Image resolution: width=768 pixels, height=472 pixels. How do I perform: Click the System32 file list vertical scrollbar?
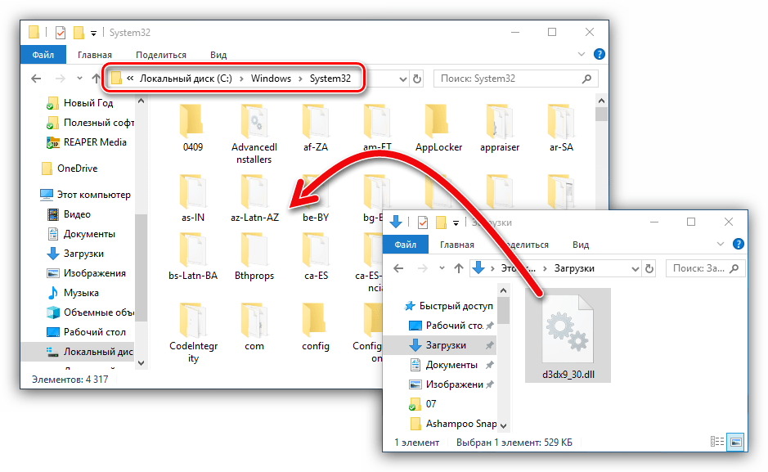(x=601, y=229)
